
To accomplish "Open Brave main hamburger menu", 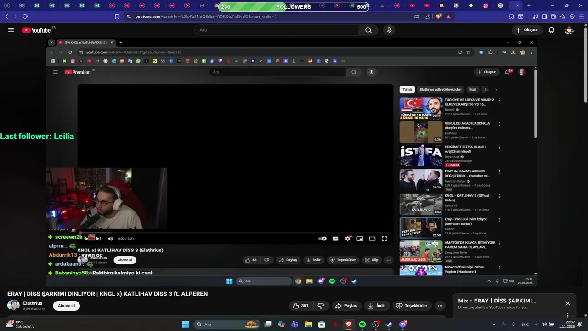I will [581, 17].
